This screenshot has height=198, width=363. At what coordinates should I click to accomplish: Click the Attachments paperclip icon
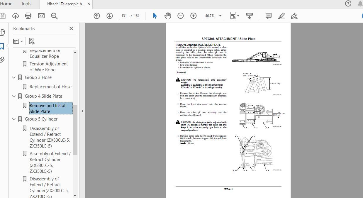(3, 60)
